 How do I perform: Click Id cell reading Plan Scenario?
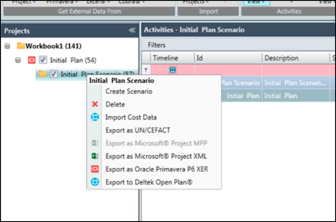pos(241,83)
